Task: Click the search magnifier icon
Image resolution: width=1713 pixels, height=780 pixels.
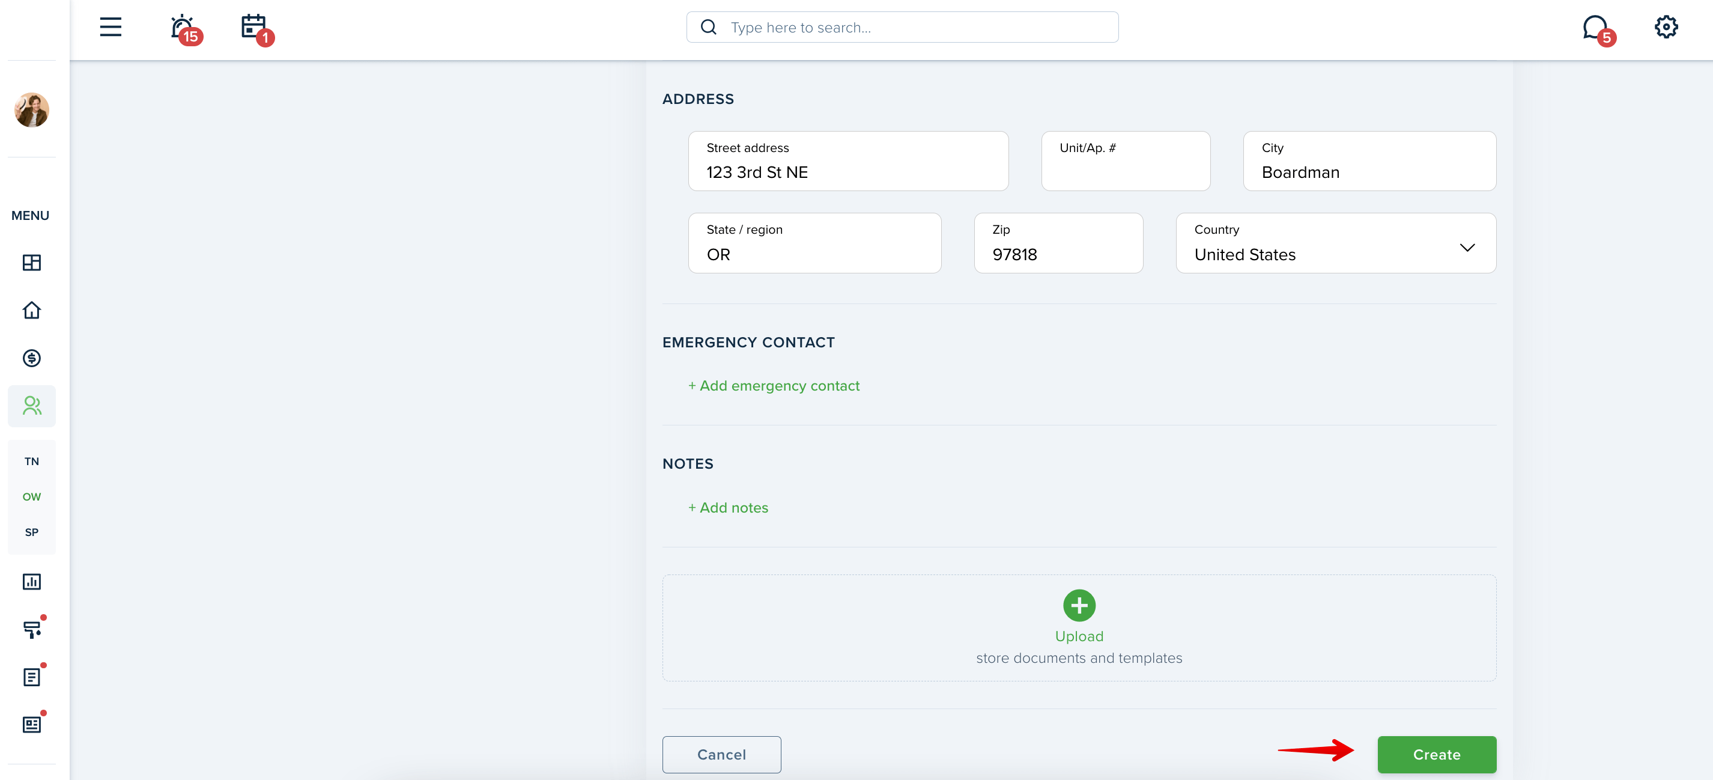Action: click(x=709, y=27)
